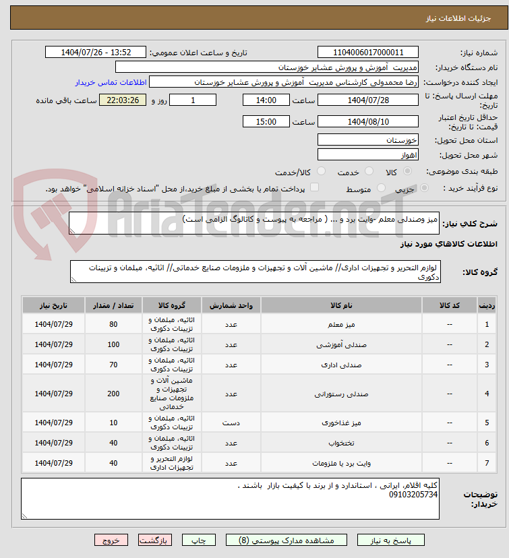Select the میز غذاخوری row name

[x=341, y=423]
